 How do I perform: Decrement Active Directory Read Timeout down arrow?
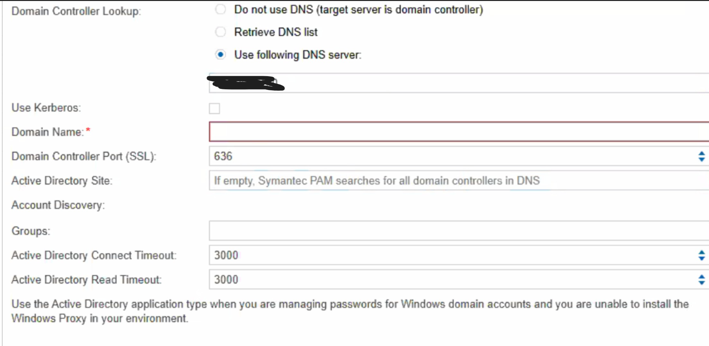[702, 283]
